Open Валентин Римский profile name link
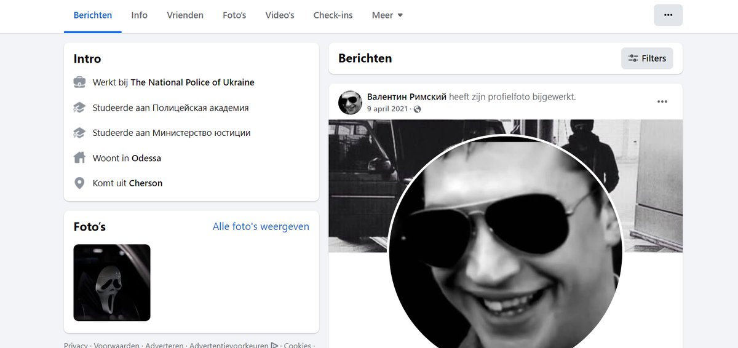This screenshot has height=348, width=738. pos(407,97)
